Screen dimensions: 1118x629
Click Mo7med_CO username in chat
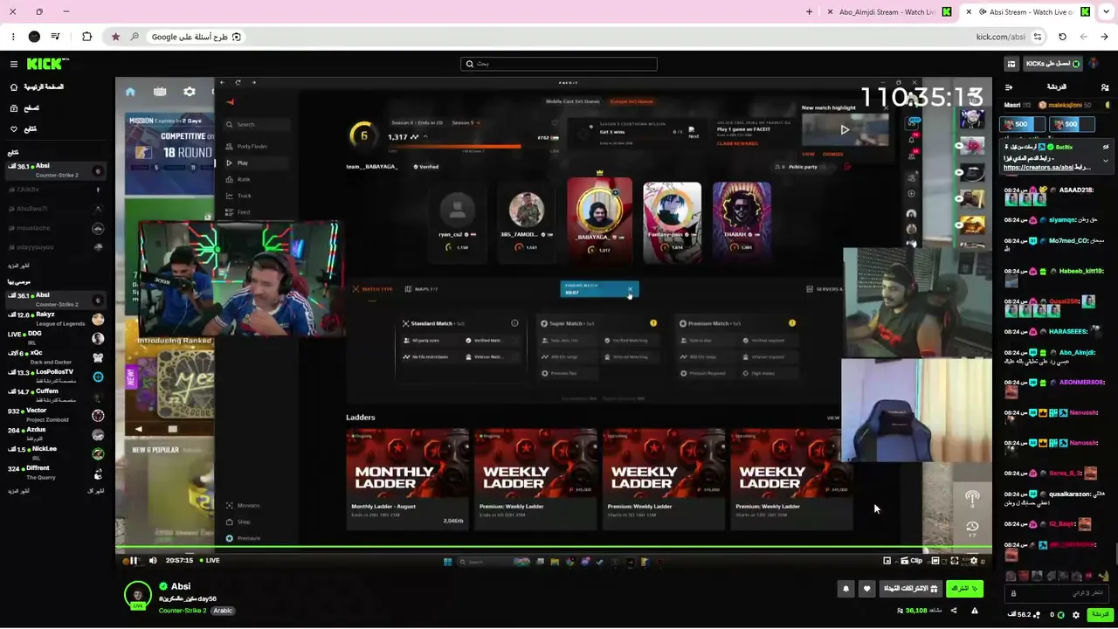tap(1069, 240)
